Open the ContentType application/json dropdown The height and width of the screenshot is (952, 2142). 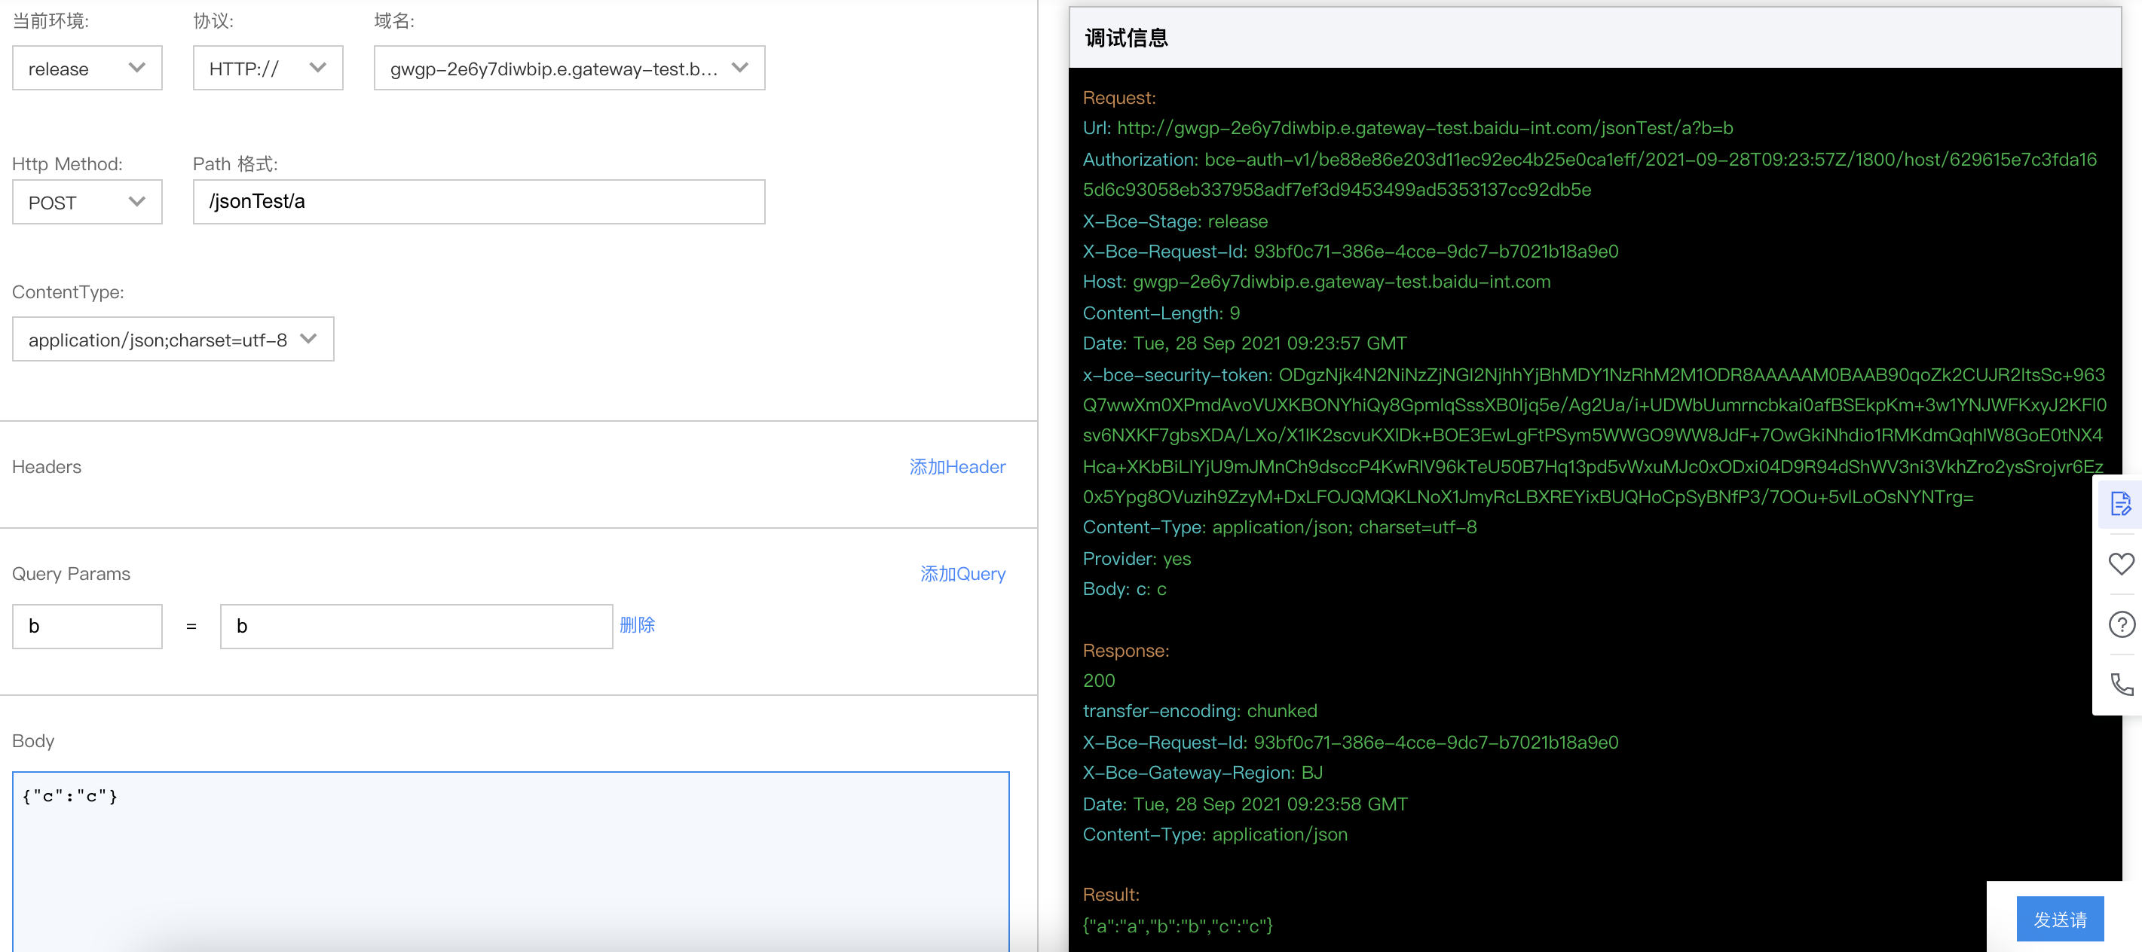[173, 340]
